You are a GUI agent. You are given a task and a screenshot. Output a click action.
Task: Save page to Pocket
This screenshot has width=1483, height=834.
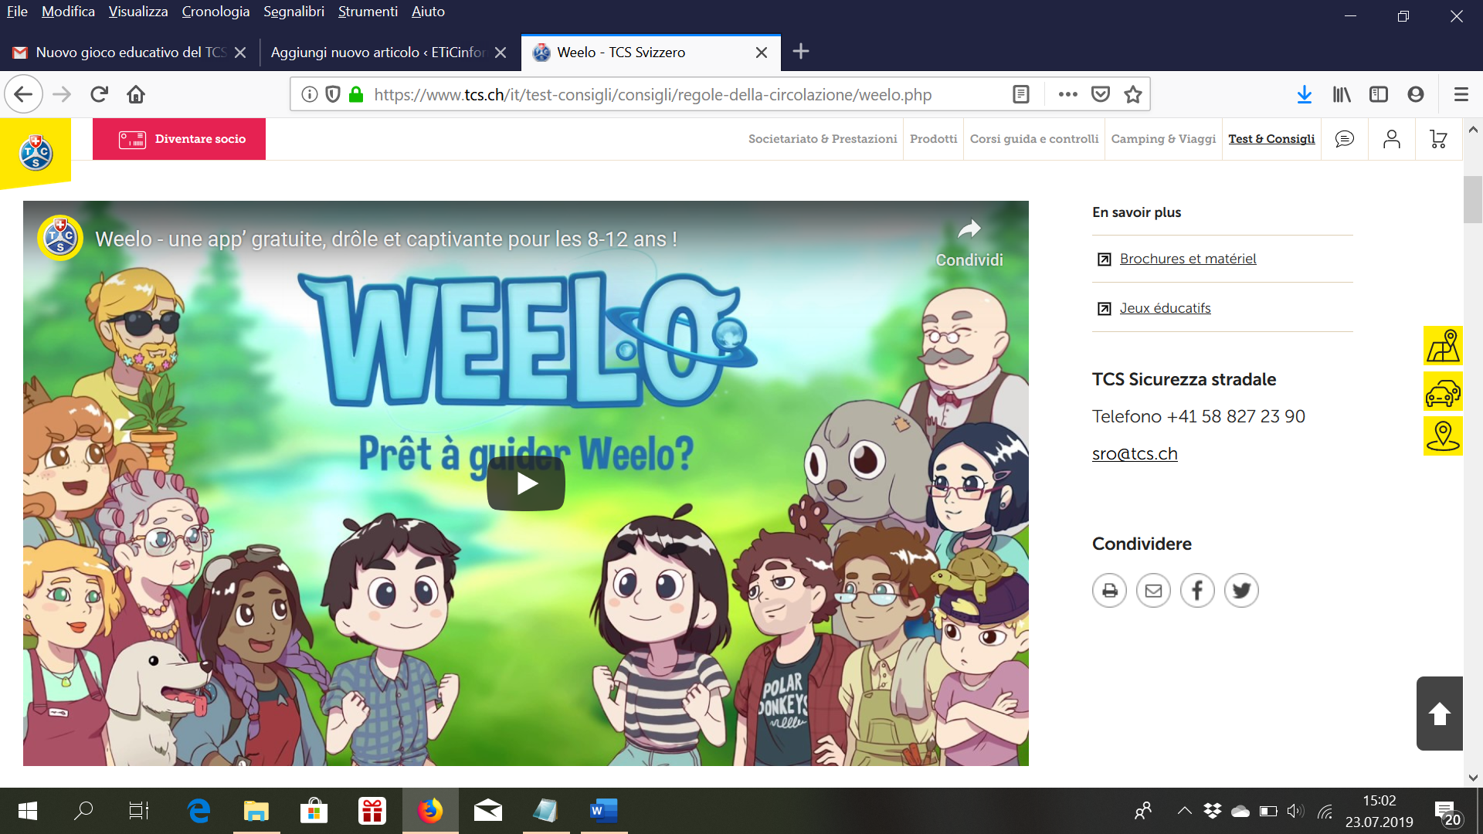[1101, 94]
